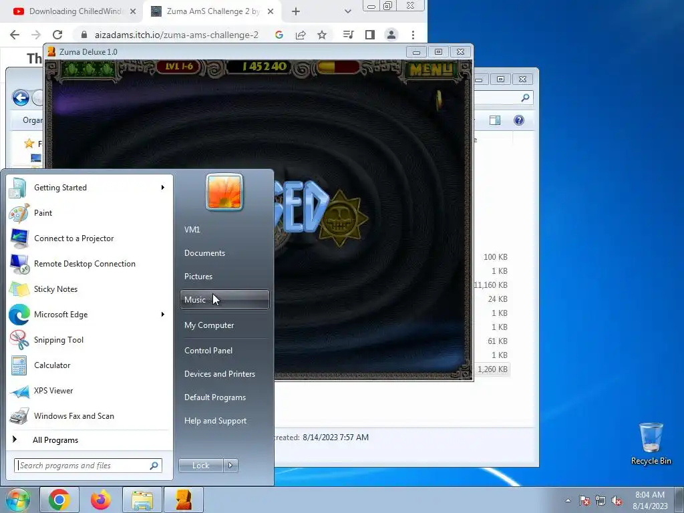Click the taskbar clock
The width and height of the screenshot is (684, 513).
tap(650, 500)
